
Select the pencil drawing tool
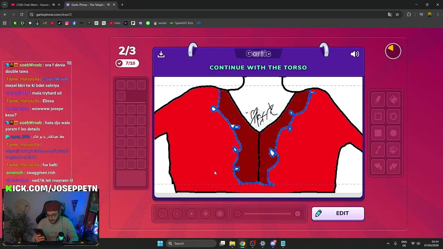(378, 100)
